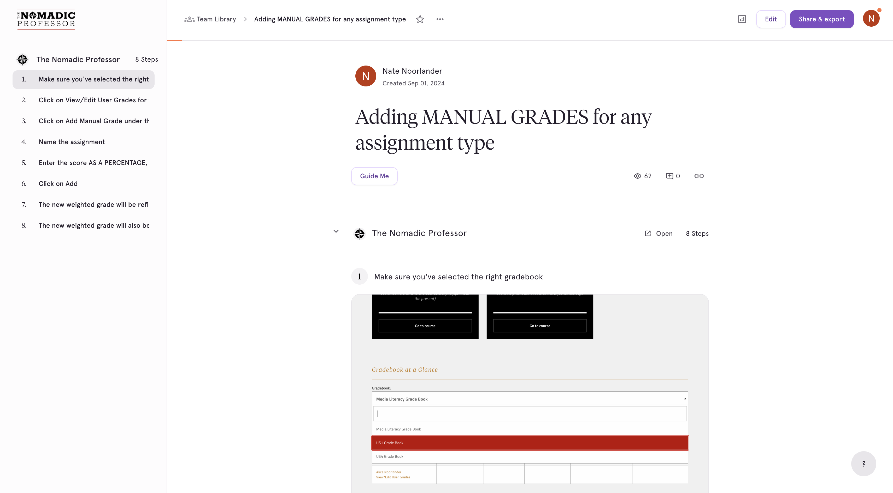
Task: Click the guide title heading
Action: 503,129
